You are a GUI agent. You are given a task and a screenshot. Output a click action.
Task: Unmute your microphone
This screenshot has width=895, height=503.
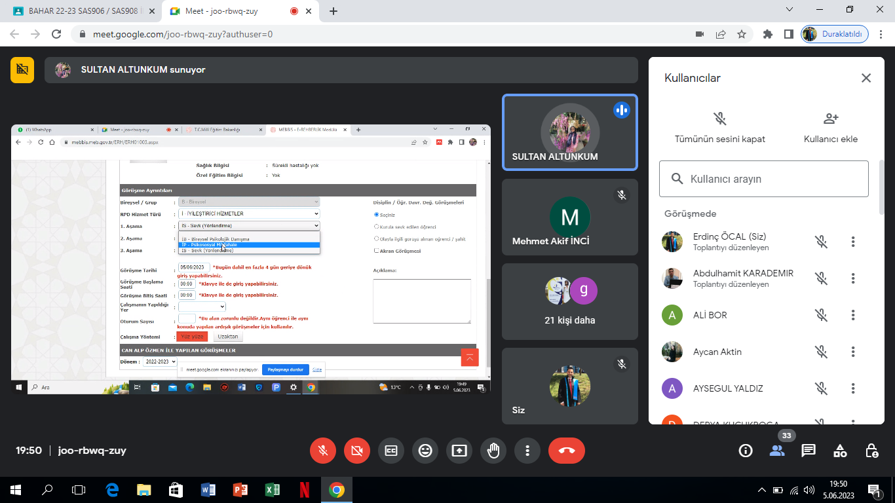click(x=323, y=451)
